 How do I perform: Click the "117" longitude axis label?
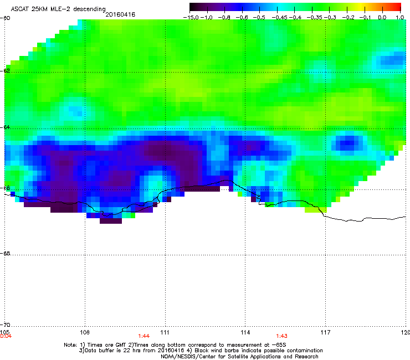click(325, 332)
